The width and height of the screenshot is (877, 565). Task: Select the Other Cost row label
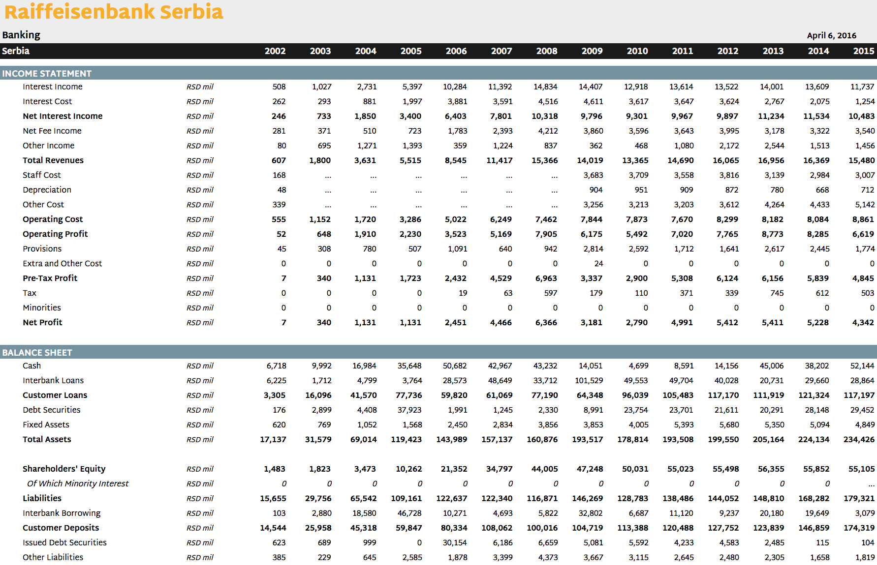pos(43,205)
